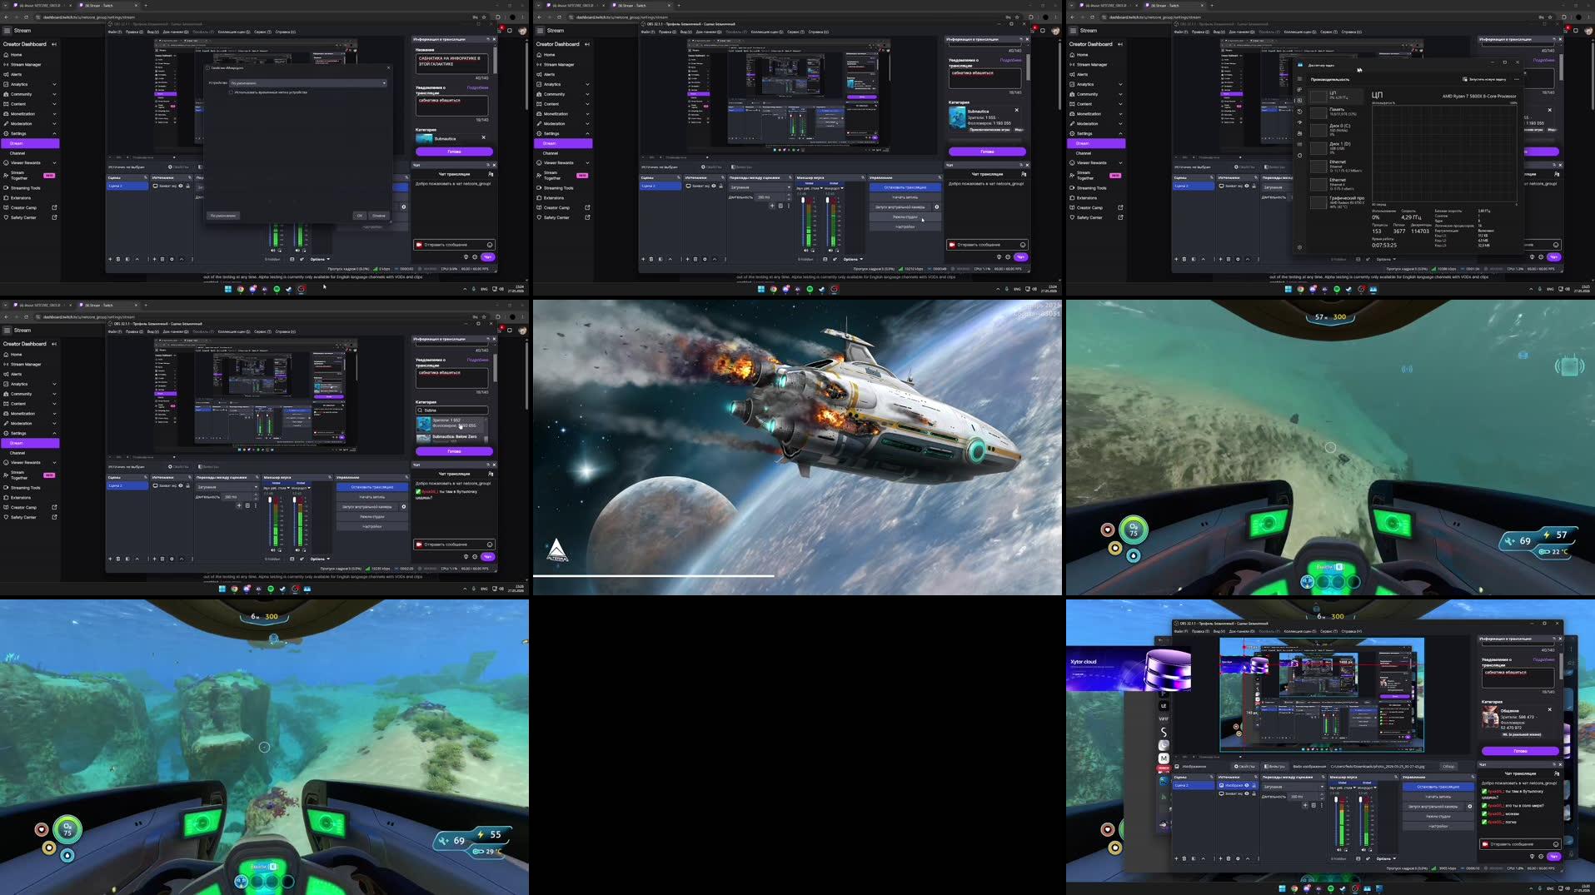Viewport: 1595px width, 895px height.
Task: Open the Services icon in Task Manager sidebar
Action: pos(1299,156)
